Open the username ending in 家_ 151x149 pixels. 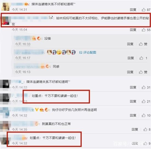click(18, 82)
